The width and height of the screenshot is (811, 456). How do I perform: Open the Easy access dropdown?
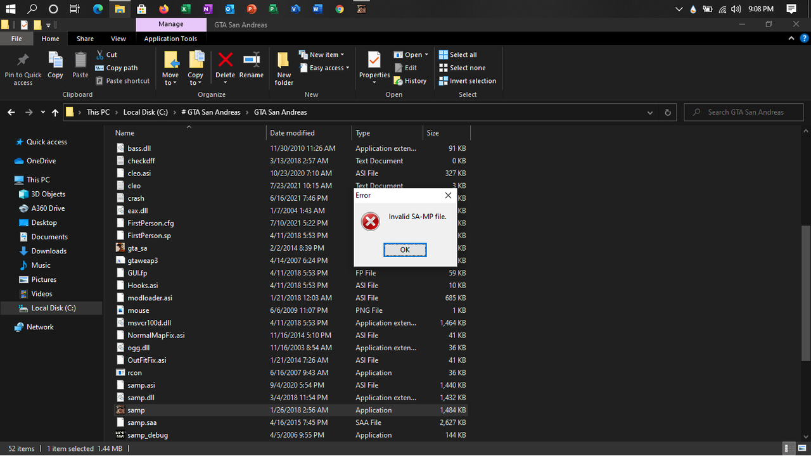(324, 68)
